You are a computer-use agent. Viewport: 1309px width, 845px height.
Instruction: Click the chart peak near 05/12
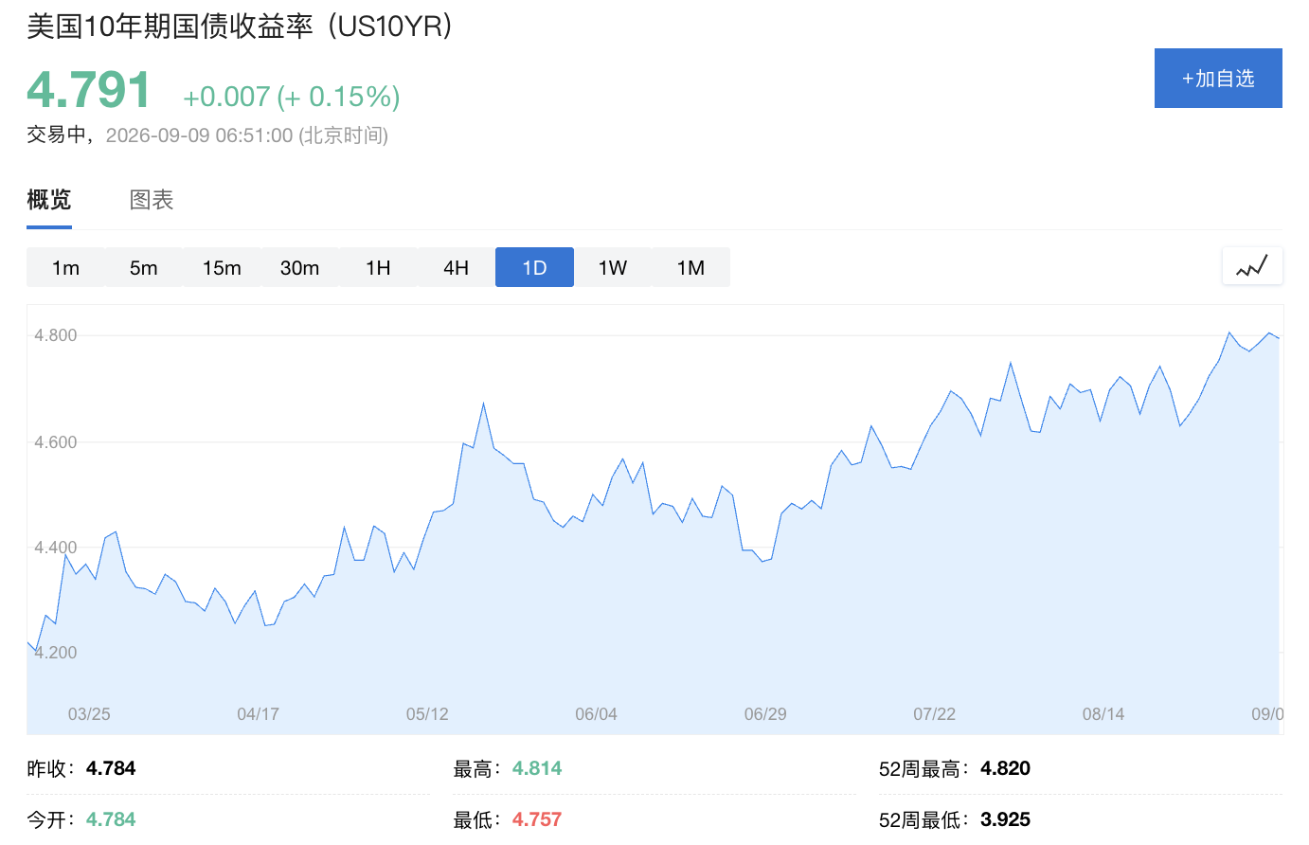483,405
